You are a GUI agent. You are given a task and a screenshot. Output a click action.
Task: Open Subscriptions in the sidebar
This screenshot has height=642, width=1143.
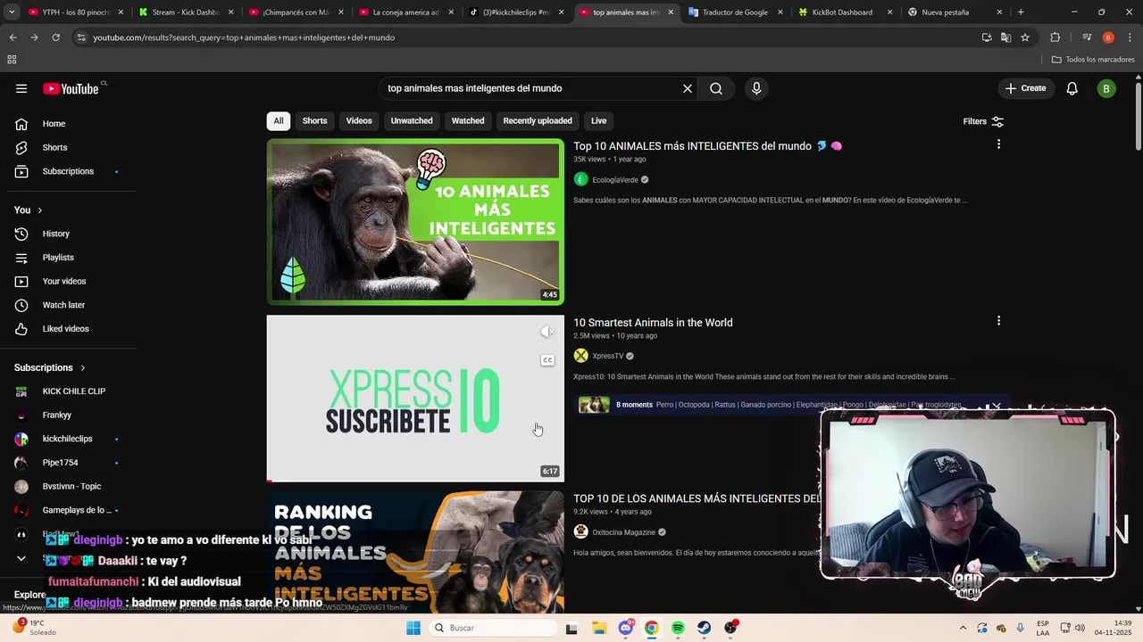[x=68, y=171]
